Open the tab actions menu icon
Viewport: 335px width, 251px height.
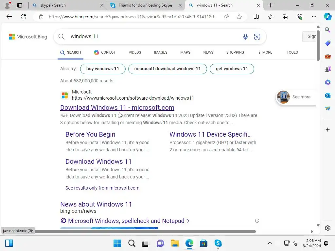[20, 5]
